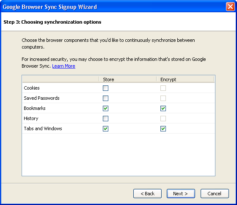The width and height of the screenshot is (237, 205).
Task: Select the Cookies row label
Action: (x=32, y=88)
